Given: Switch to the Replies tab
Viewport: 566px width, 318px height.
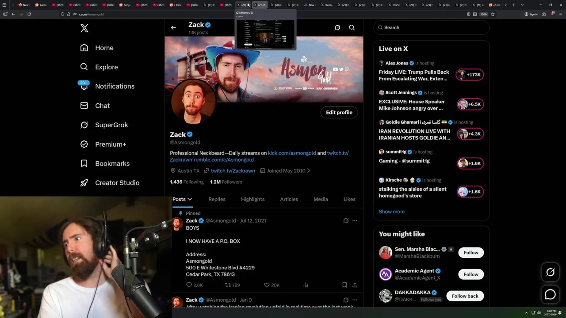Looking at the screenshot, I should (x=217, y=199).
